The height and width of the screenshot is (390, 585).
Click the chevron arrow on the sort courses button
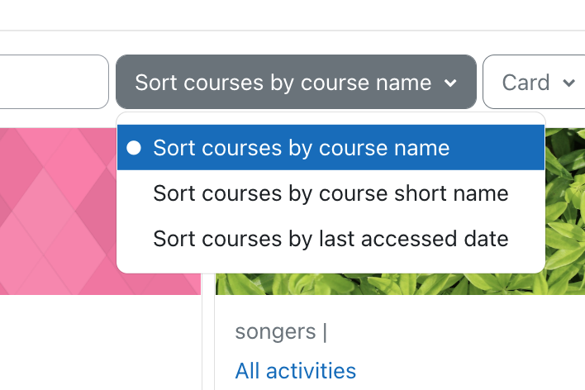[x=450, y=83]
